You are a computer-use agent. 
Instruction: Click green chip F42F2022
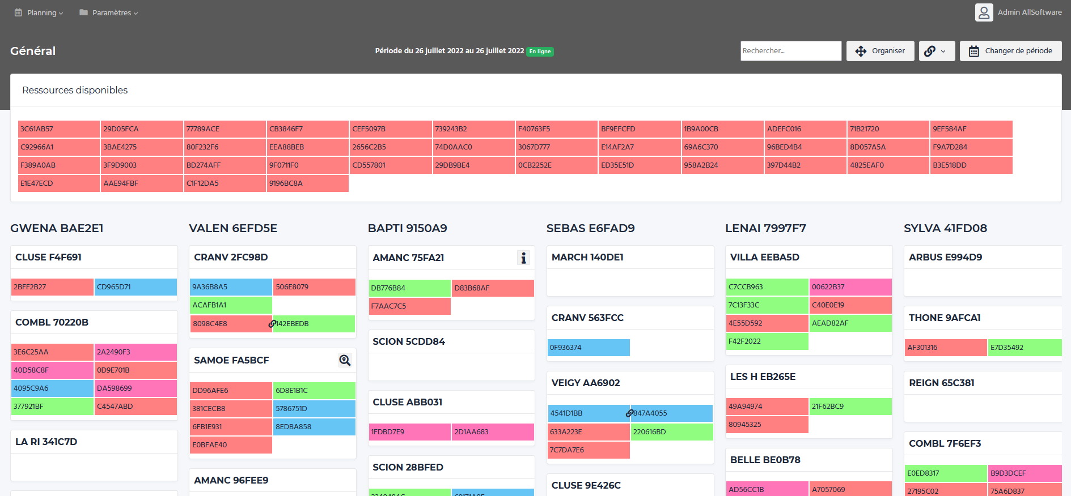(767, 341)
